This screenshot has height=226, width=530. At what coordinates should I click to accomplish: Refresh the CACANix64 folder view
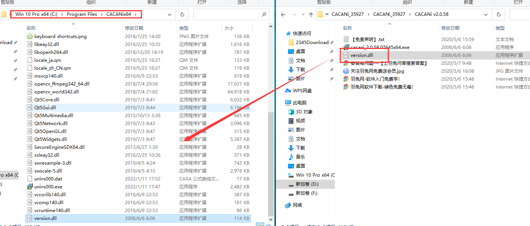click(182, 15)
